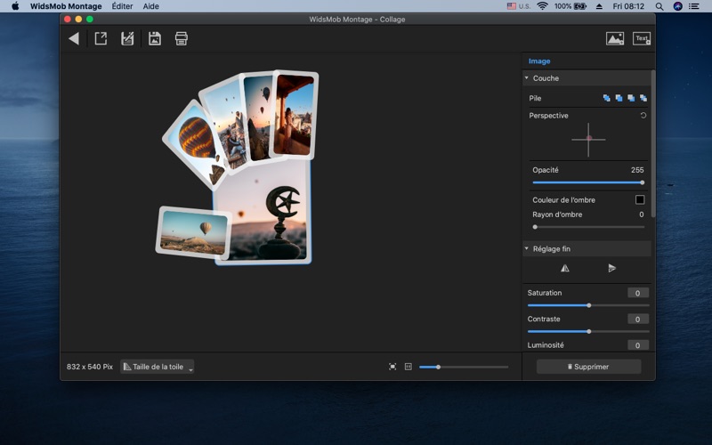Click the Wi-Fi status icon
Screen dimensions: 712x445
point(542,6)
